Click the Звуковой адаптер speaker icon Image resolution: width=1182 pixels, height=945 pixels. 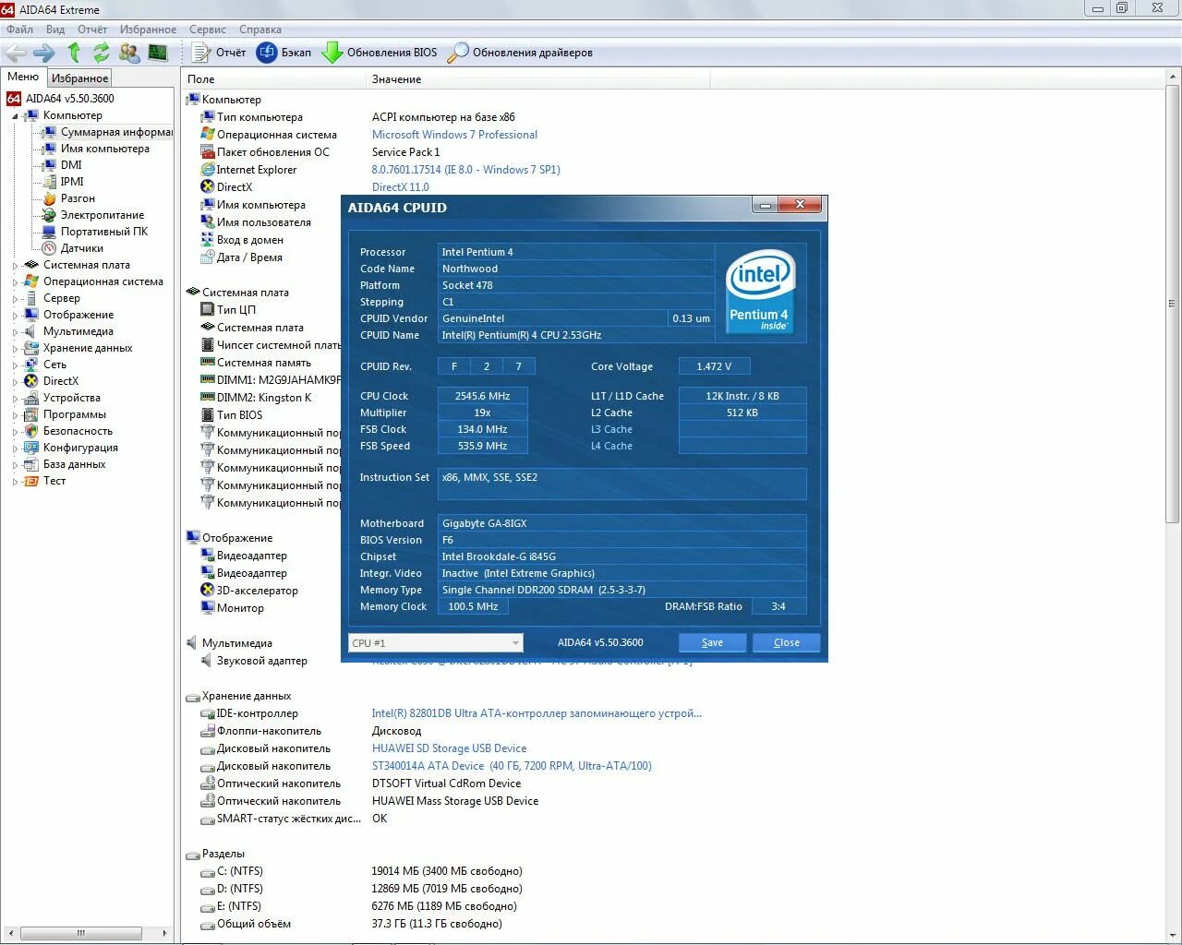point(208,661)
